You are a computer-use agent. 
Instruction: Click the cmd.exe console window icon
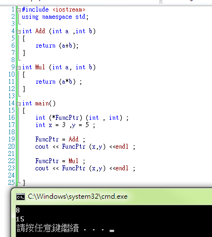coord(21,197)
